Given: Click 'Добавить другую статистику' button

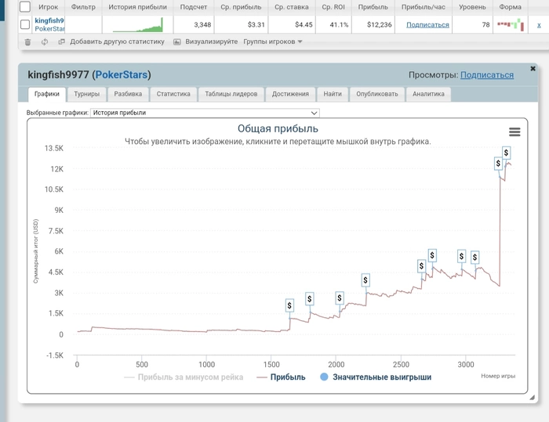Looking at the screenshot, I should (x=117, y=41).
